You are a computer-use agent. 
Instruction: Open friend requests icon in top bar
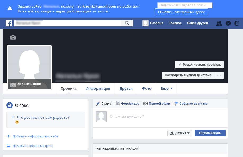219,23
